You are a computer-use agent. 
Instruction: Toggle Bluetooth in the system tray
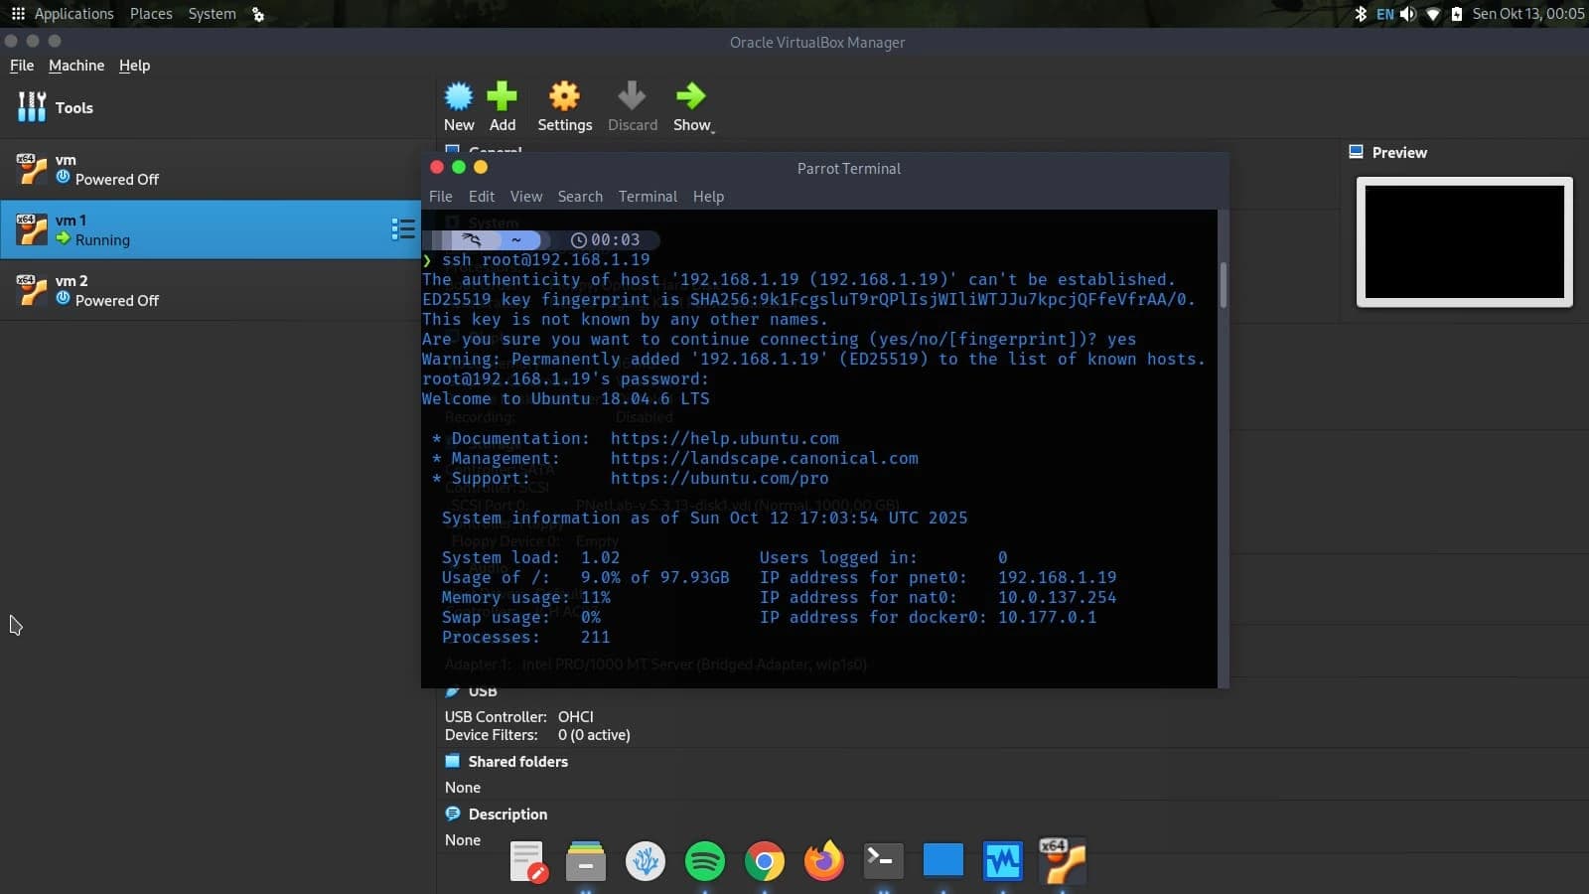coord(1362,14)
